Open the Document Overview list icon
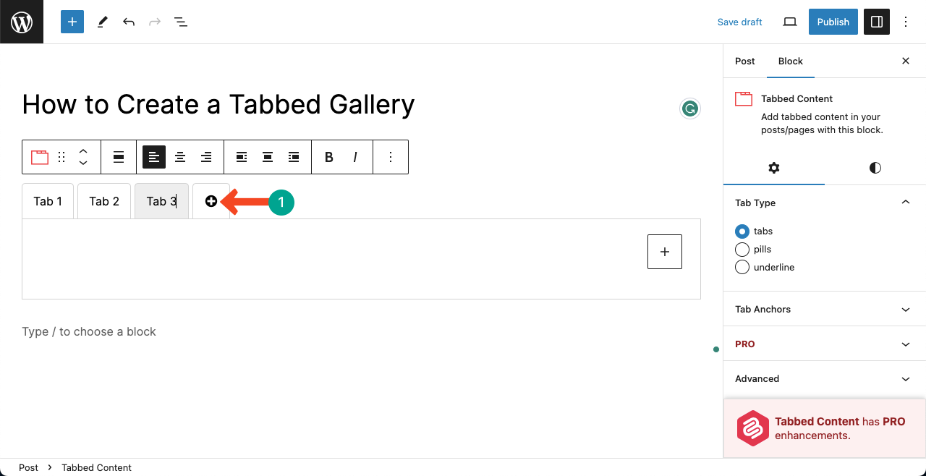This screenshot has height=476, width=926. pos(181,22)
